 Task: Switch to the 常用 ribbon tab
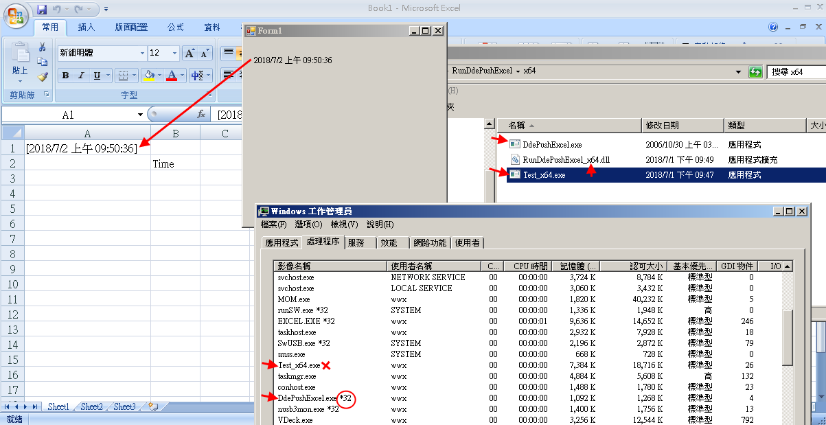pyautogui.click(x=51, y=27)
